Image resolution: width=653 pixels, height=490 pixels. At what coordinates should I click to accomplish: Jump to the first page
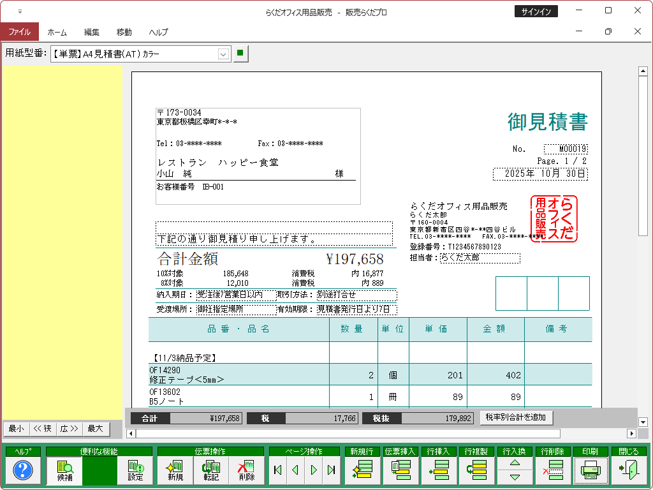(277, 471)
